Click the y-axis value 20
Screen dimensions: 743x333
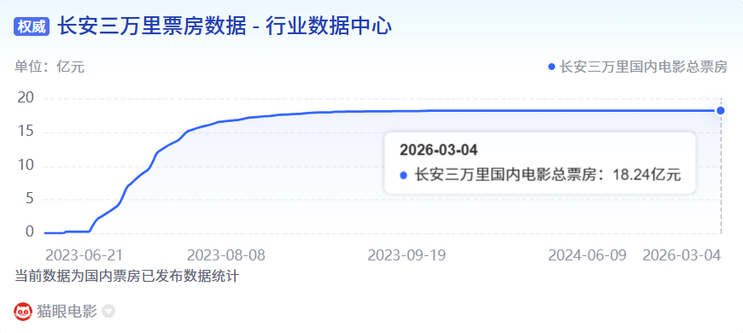[x=26, y=97]
